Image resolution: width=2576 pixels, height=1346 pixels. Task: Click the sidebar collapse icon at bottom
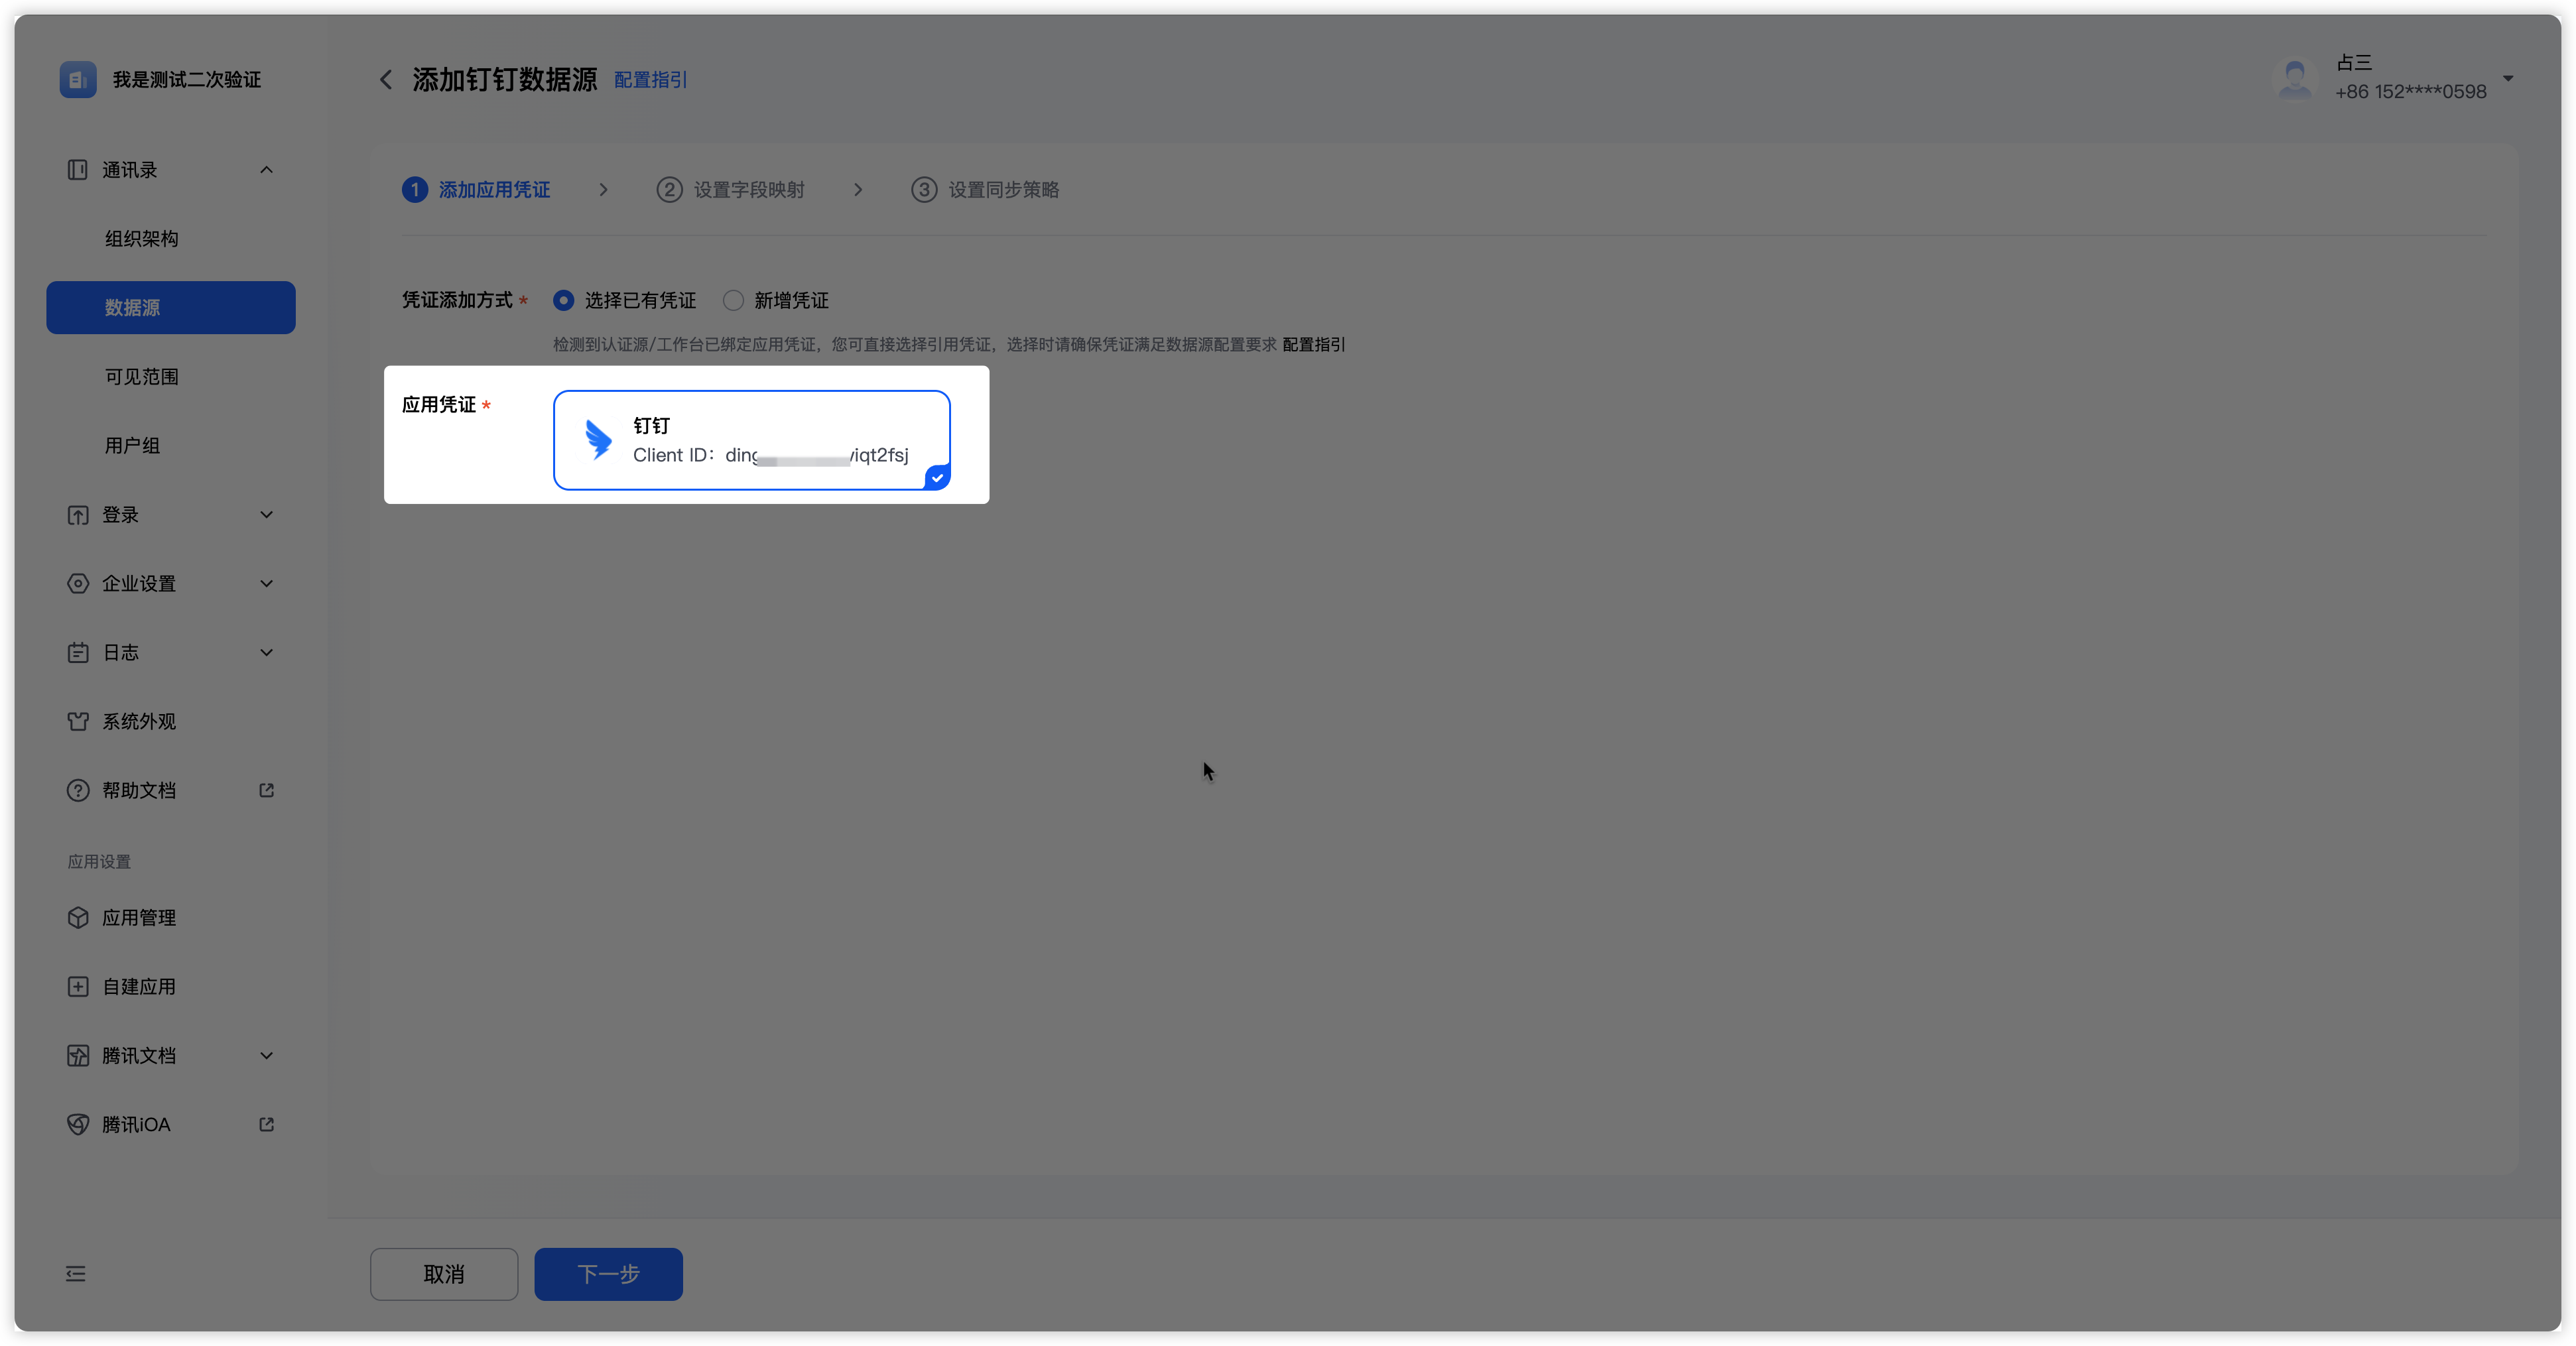click(76, 1273)
